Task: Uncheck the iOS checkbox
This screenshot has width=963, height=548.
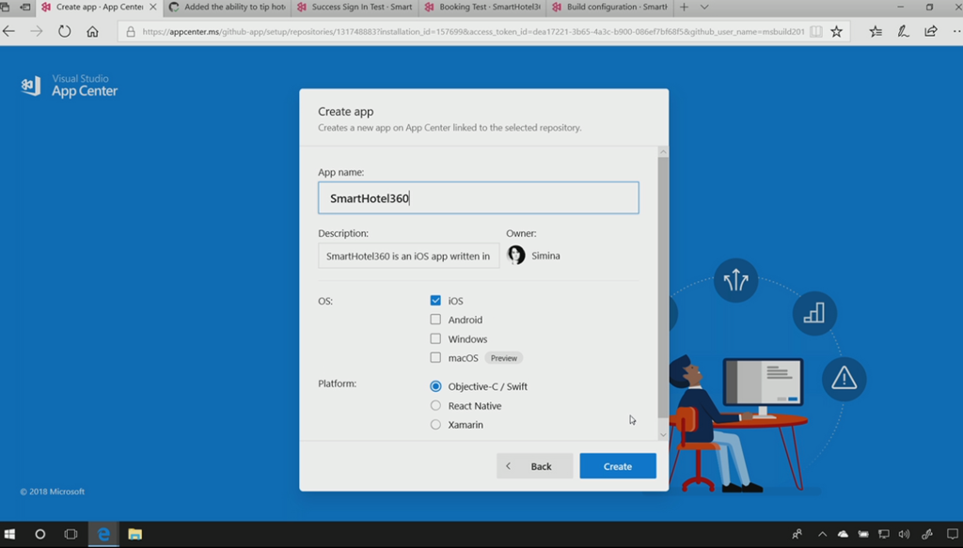Action: point(435,301)
